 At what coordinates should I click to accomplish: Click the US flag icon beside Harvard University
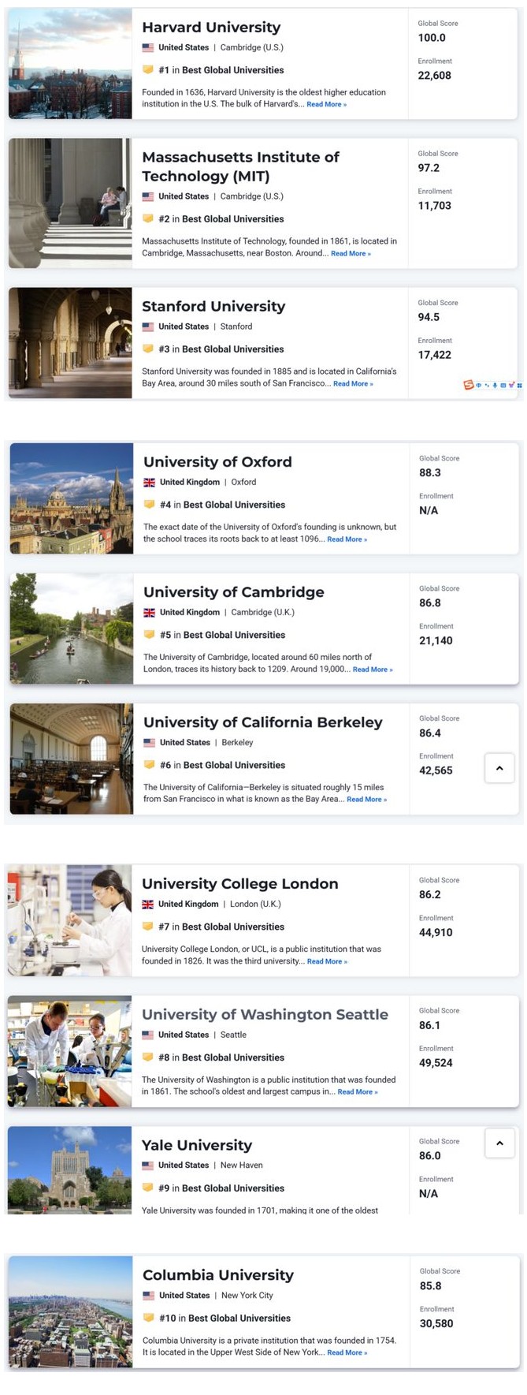click(147, 46)
